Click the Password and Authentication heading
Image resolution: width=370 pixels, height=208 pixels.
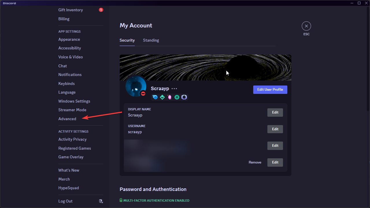[x=153, y=190]
